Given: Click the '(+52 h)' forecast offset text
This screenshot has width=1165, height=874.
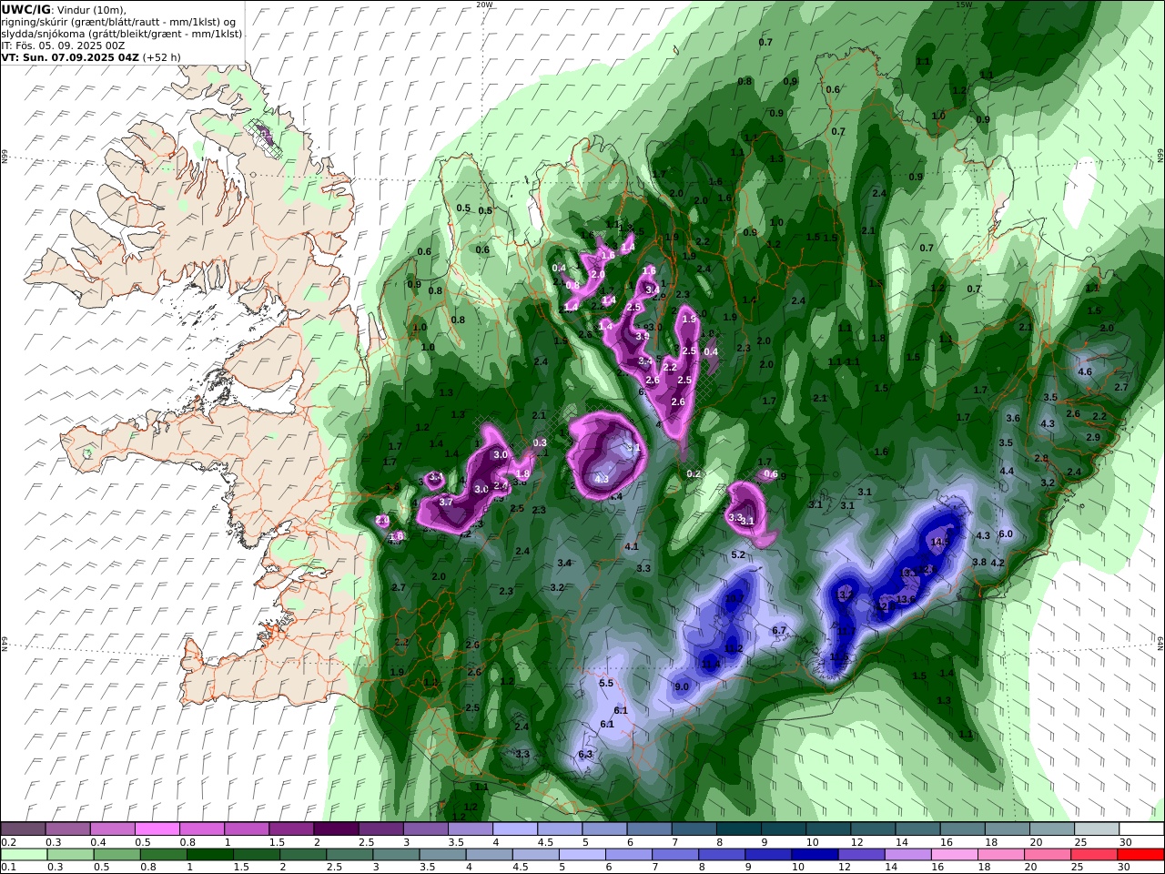Looking at the screenshot, I should [161, 56].
